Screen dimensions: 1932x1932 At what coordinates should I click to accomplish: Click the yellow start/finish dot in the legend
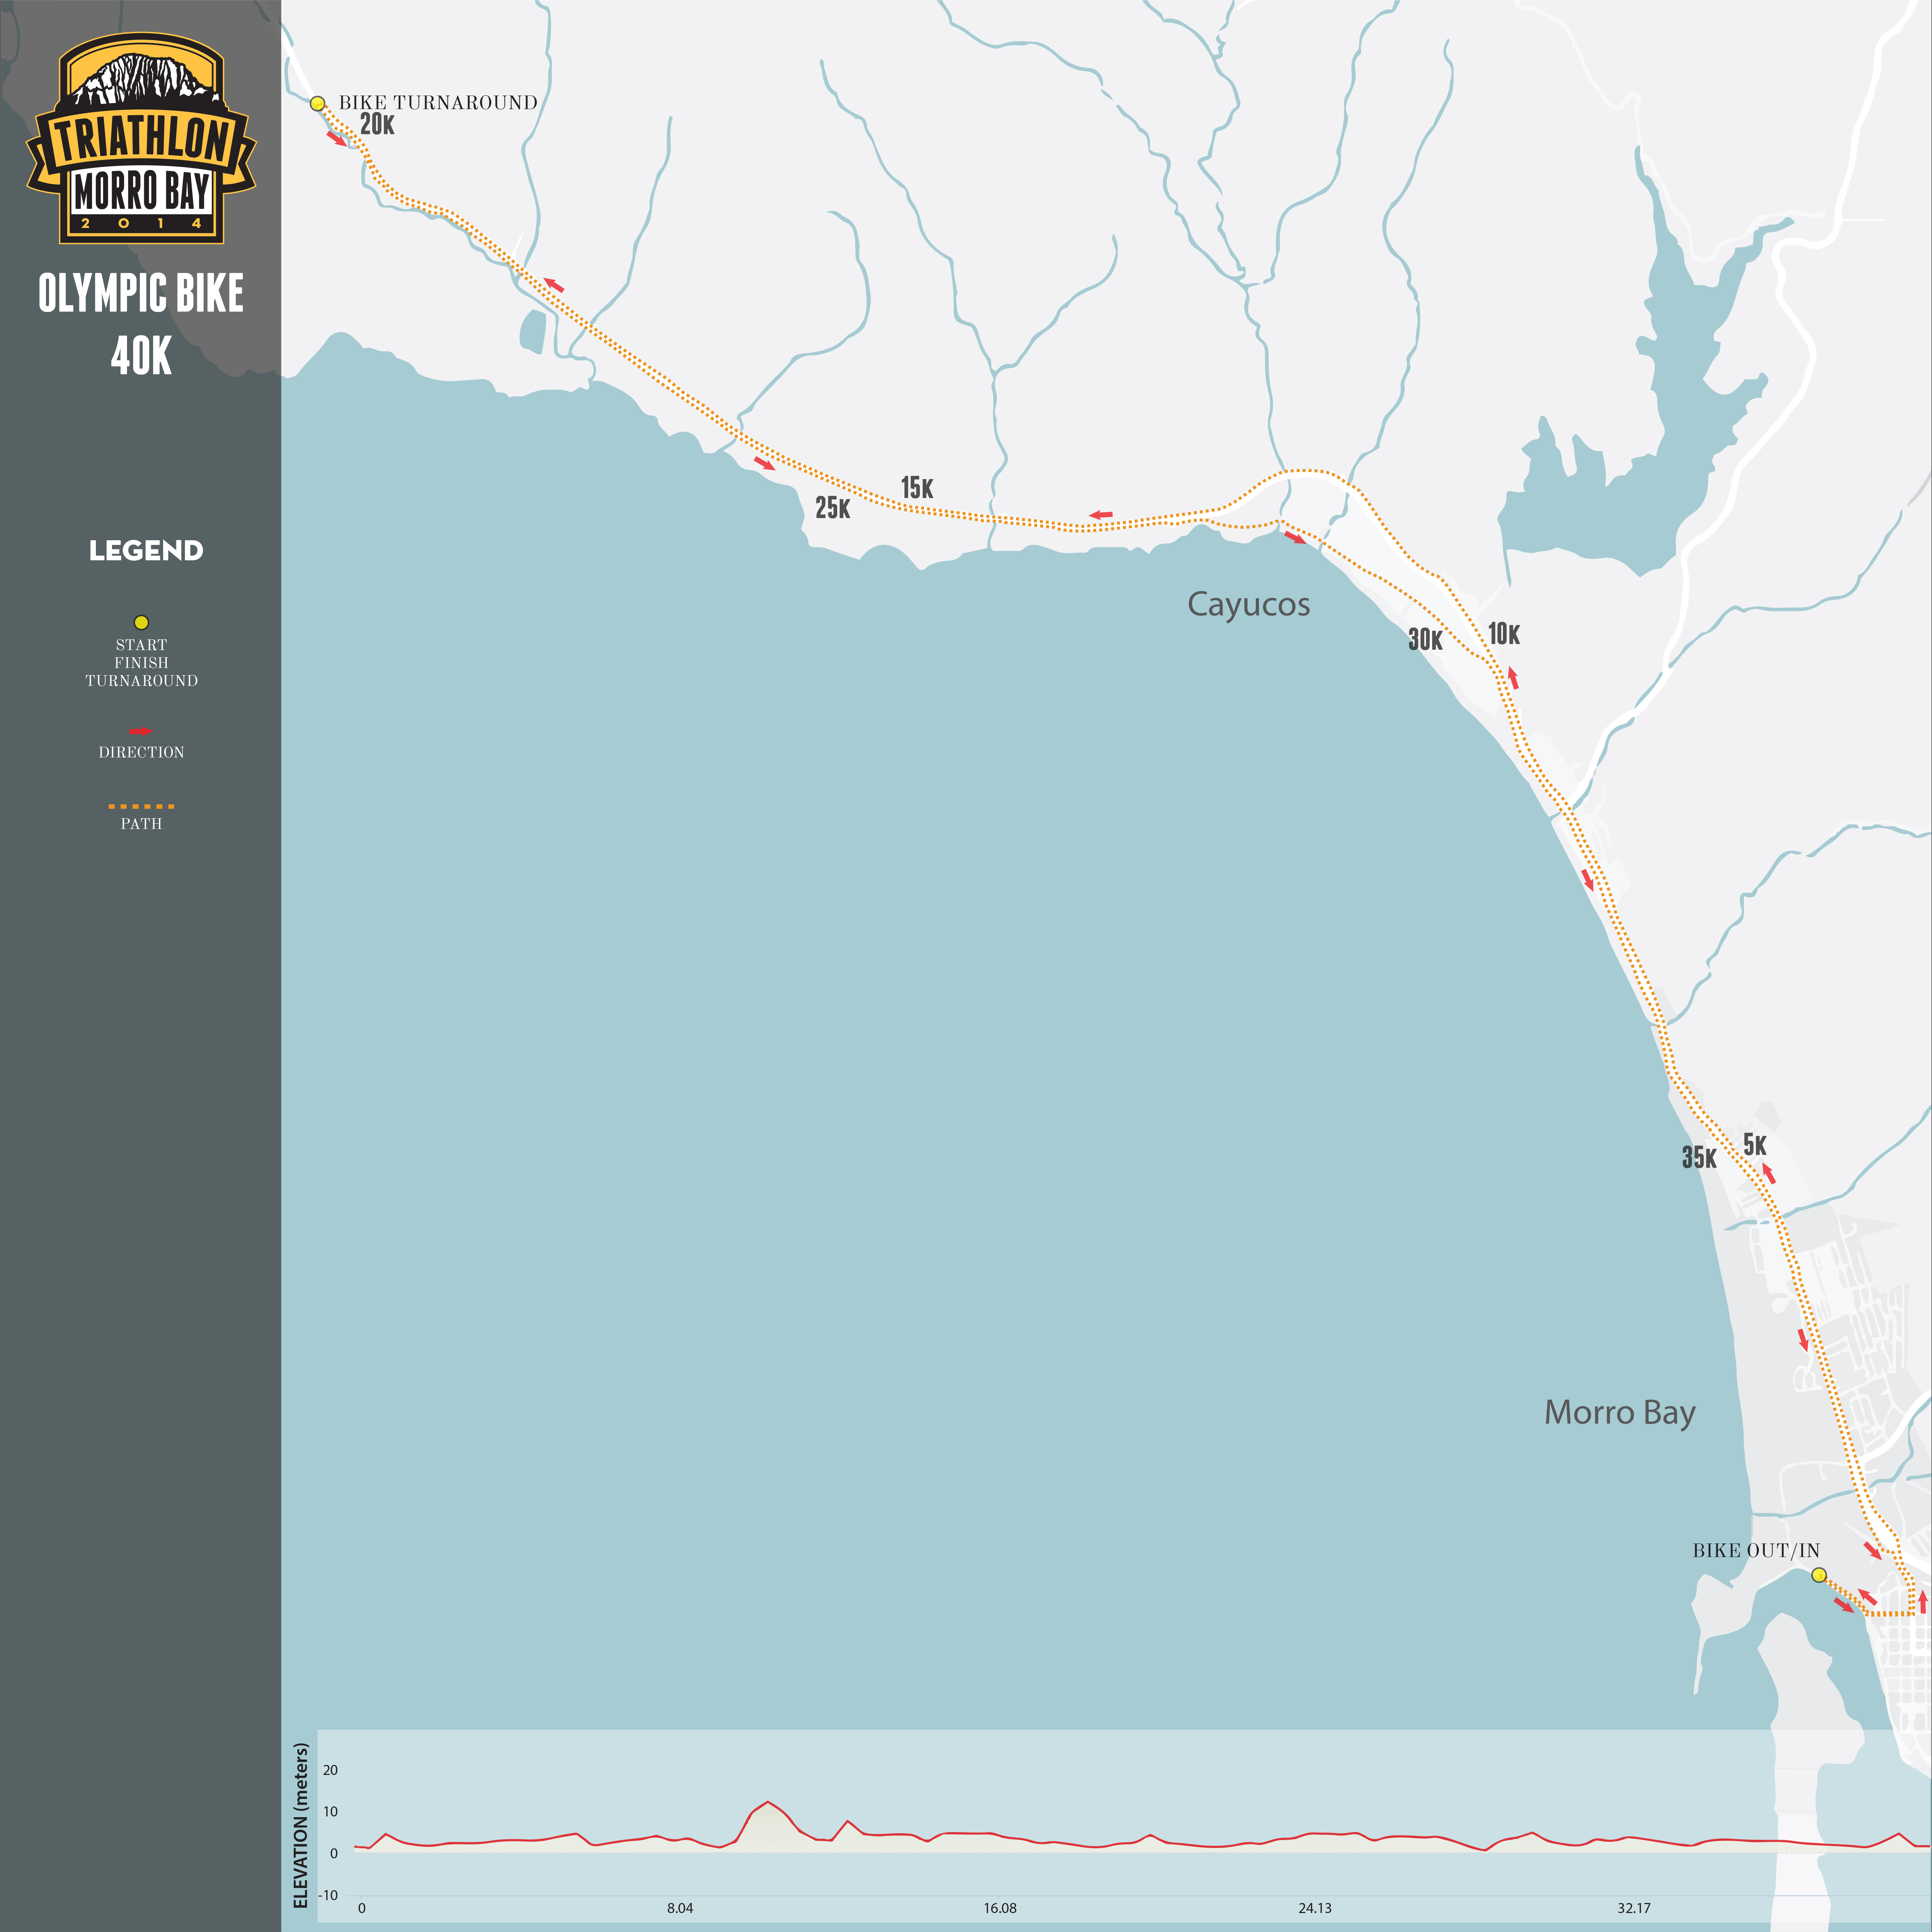(x=141, y=622)
